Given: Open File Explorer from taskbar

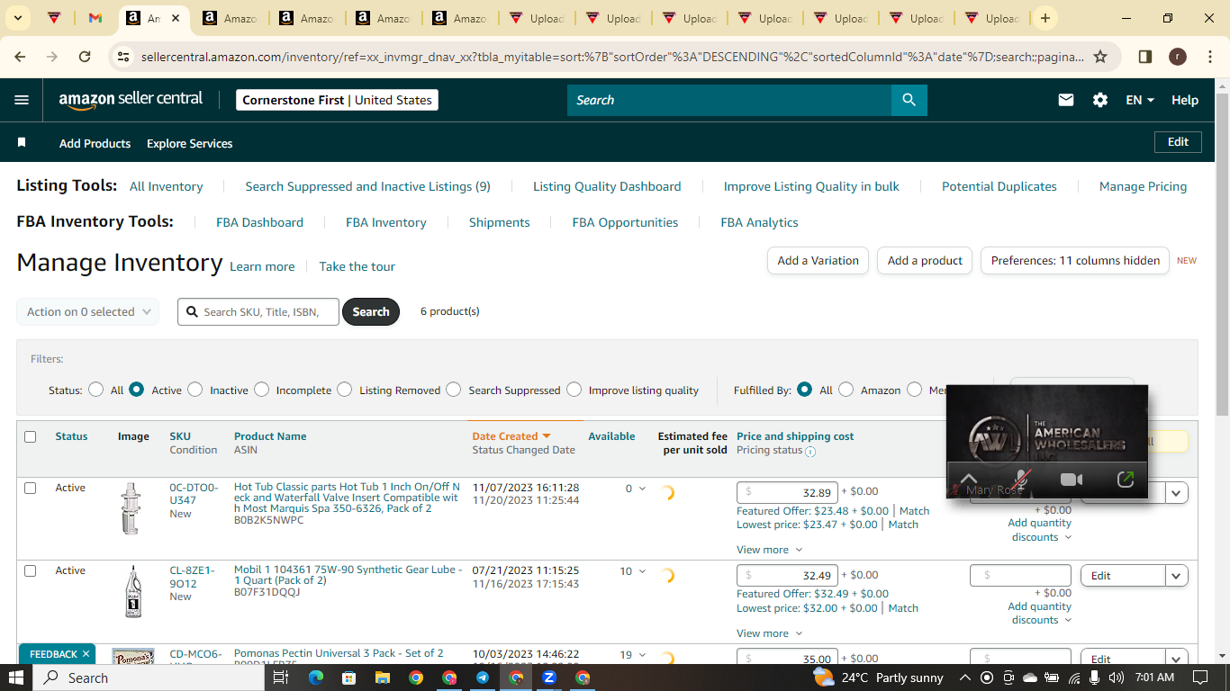Looking at the screenshot, I should click(x=382, y=678).
